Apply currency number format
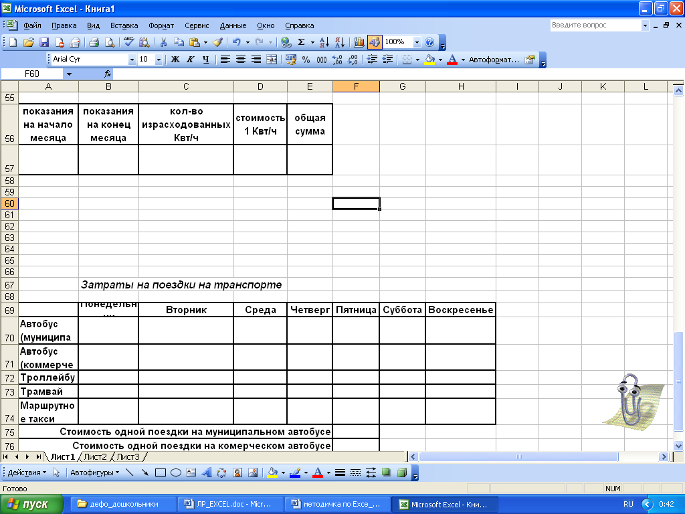 [290, 60]
